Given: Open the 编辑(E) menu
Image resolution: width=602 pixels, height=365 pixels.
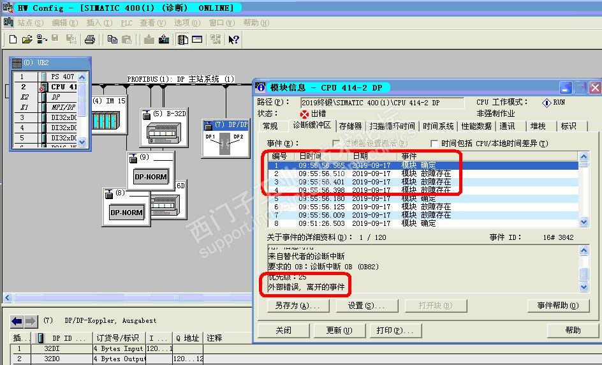Looking at the screenshot, I should 65,23.
